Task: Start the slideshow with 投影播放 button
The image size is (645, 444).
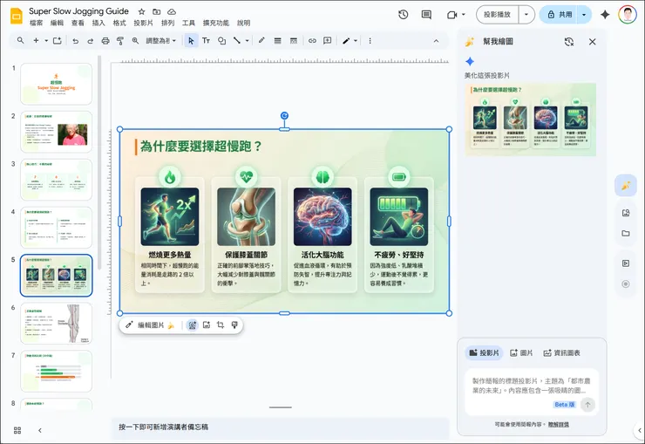Action: click(x=498, y=15)
